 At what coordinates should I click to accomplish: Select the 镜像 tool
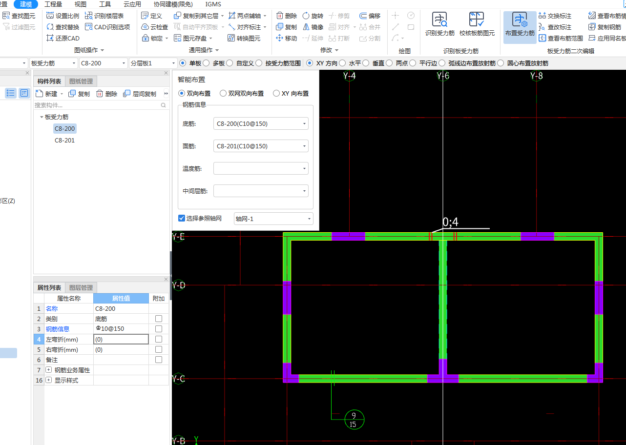point(313,27)
